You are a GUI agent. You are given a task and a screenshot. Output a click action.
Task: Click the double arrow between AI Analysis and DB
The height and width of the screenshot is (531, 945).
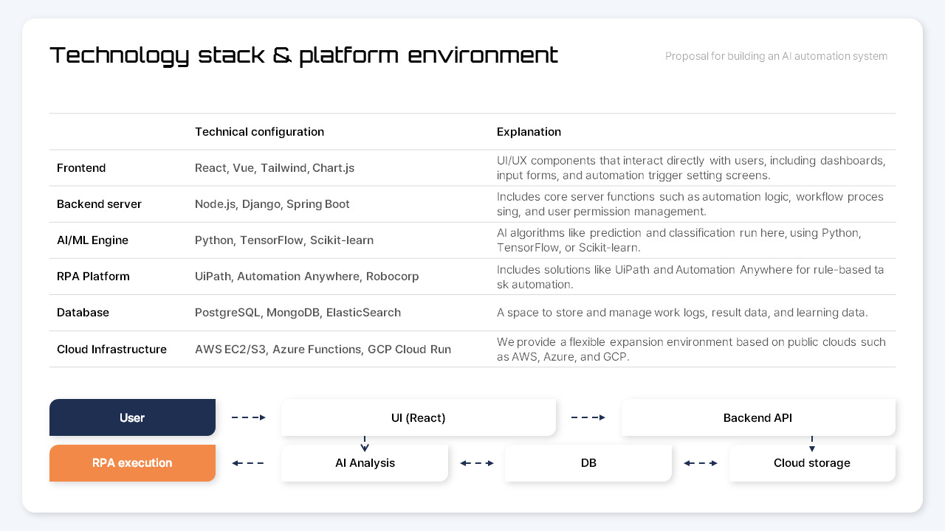tap(477, 463)
